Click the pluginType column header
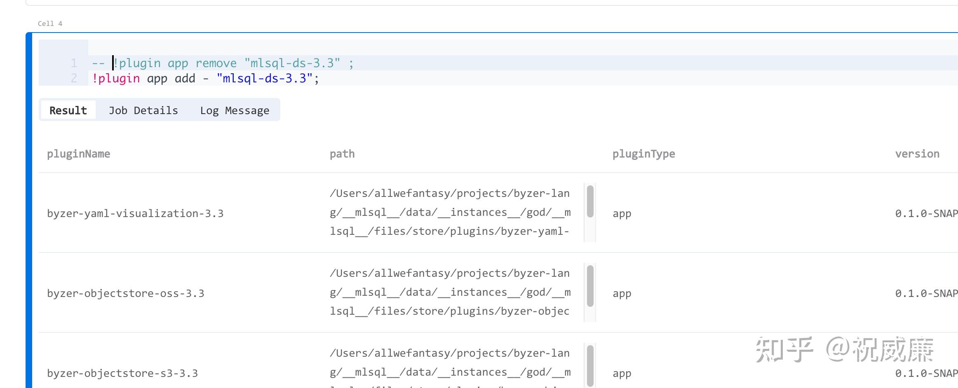 click(643, 154)
